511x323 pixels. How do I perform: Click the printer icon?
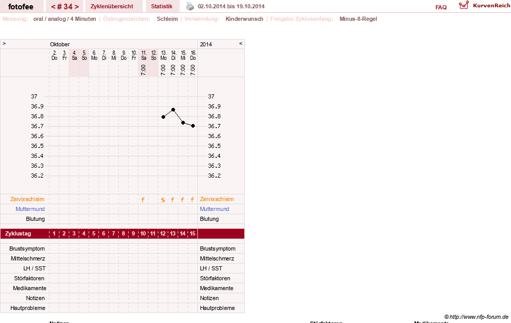coord(190,6)
